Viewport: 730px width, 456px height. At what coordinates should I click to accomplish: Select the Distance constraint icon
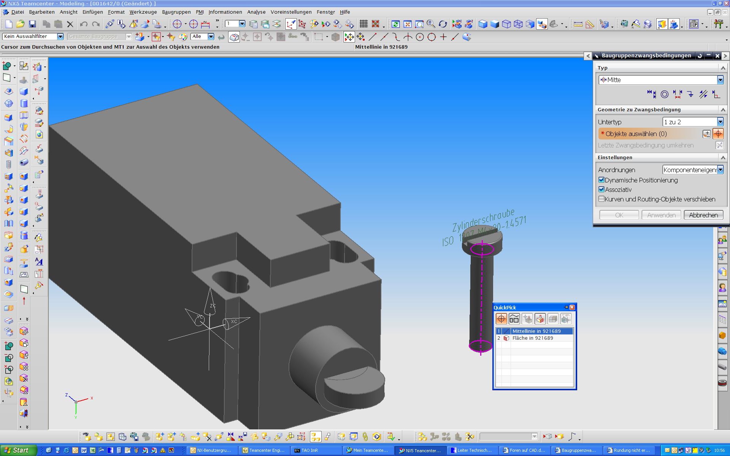pos(678,94)
